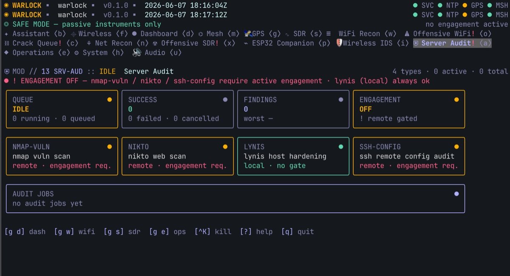Click the System gear icon
The height and width of the screenshot is (276, 510).
click(76, 53)
